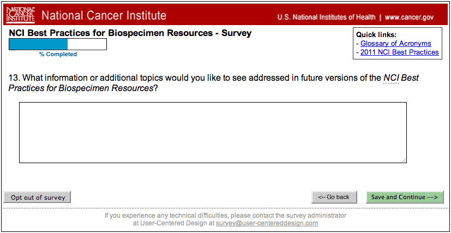Click the text area resize handle corner
The width and height of the screenshot is (451, 233).
(x=404, y=160)
